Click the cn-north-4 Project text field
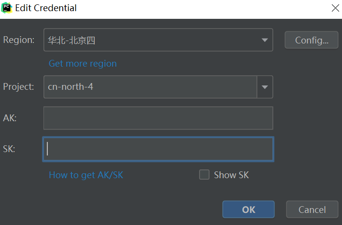The height and width of the screenshot is (225, 342). [x=150, y=87]
